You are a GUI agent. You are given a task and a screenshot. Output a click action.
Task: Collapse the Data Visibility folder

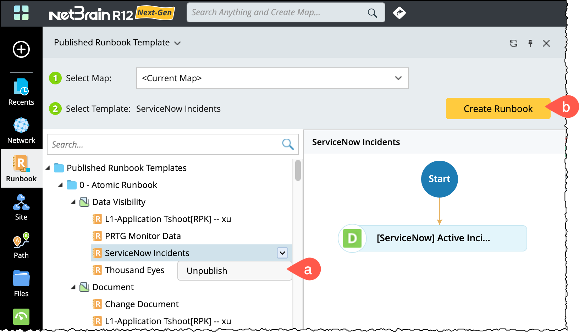(73, 202)
